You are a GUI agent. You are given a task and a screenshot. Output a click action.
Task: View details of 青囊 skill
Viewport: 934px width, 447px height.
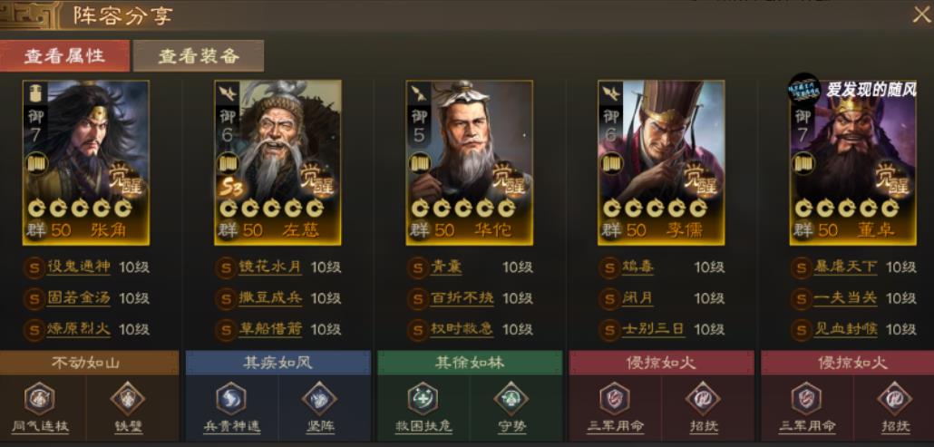point(446,267)
